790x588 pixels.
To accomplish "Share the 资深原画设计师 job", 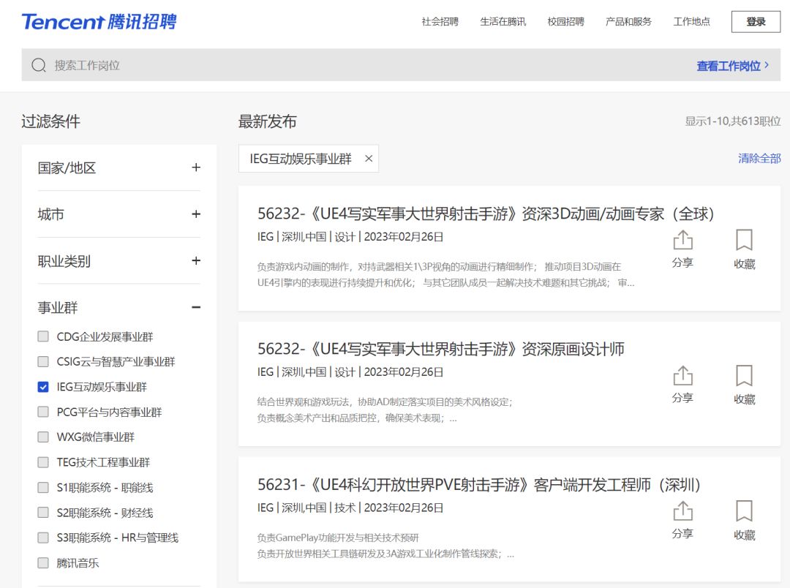I will point(682,384).
